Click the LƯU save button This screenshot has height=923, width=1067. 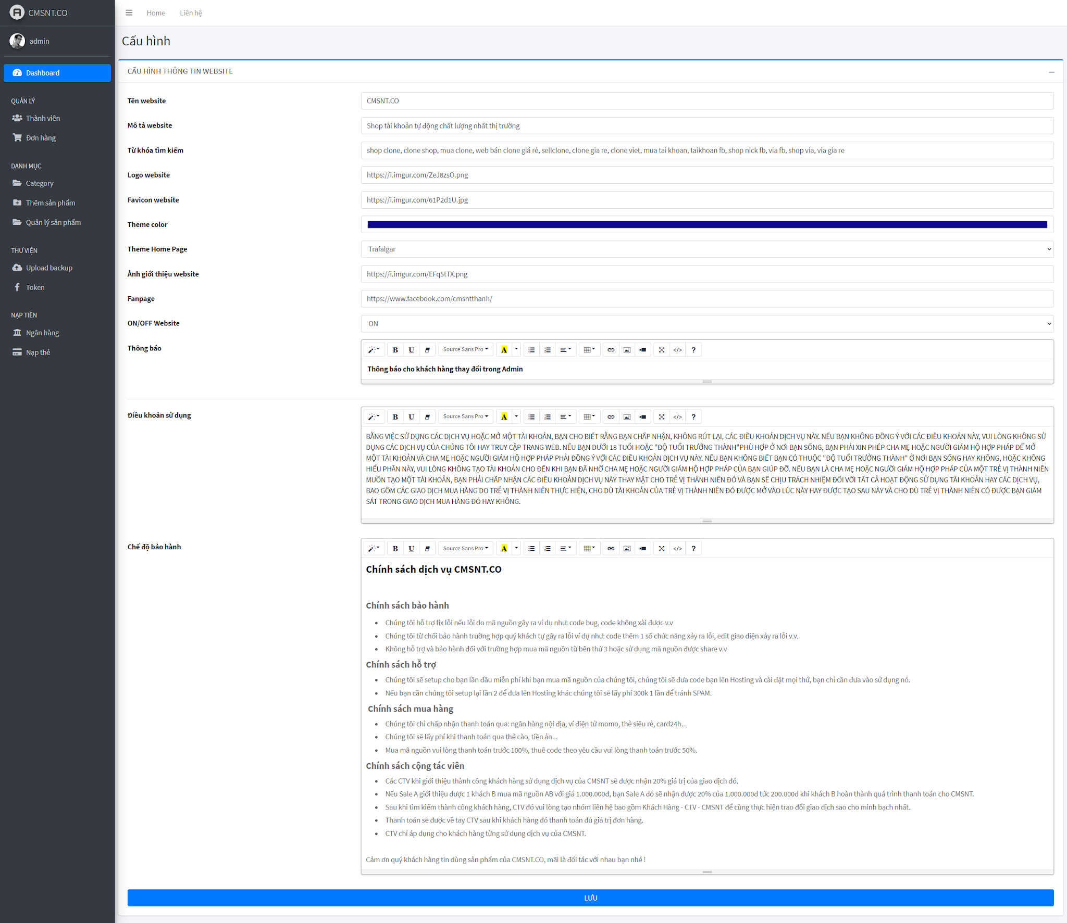click(x=590, y=898)
